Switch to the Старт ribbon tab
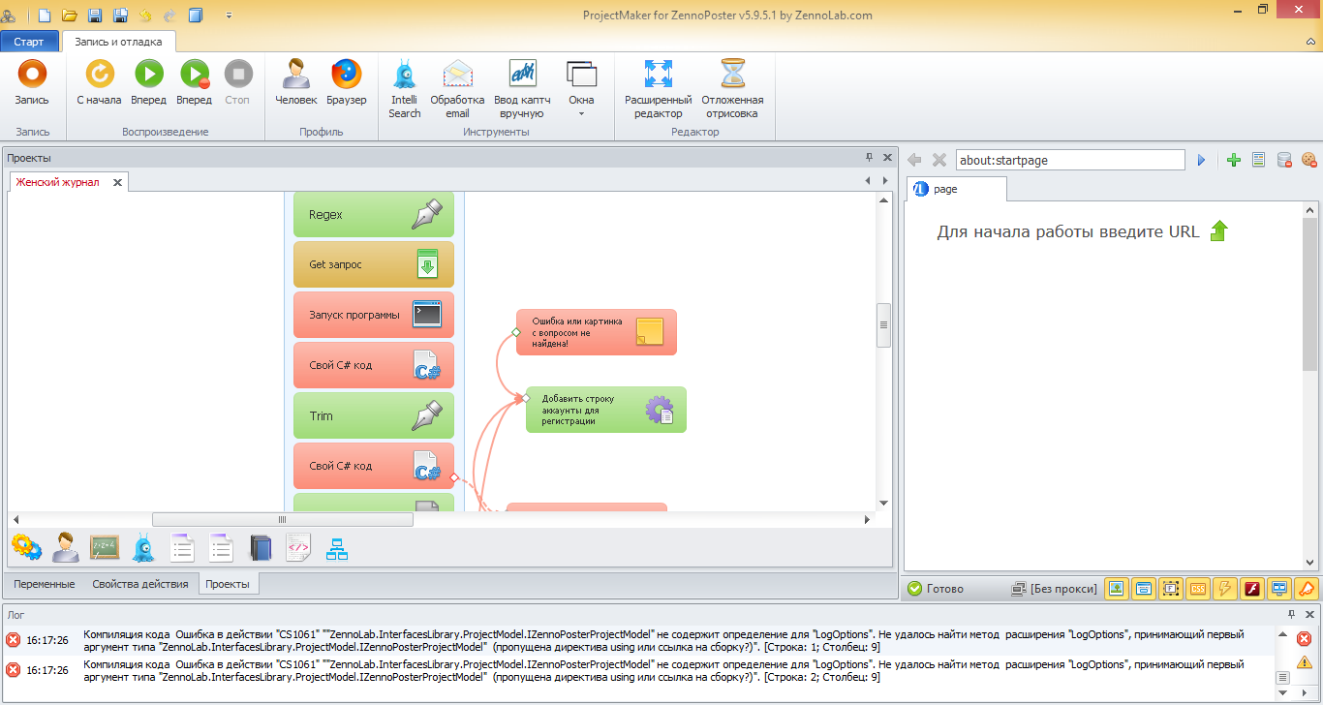This screenshot has height=705, width=1323. click(x=29, y=42)
